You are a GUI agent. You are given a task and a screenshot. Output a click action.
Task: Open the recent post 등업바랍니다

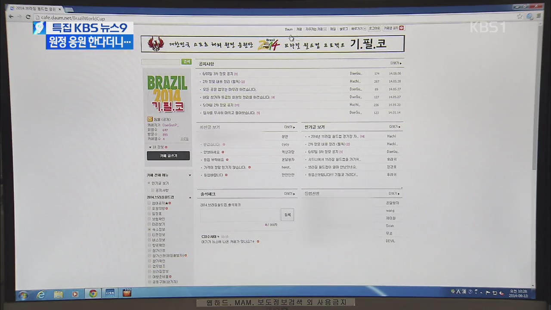pos(213,175)
